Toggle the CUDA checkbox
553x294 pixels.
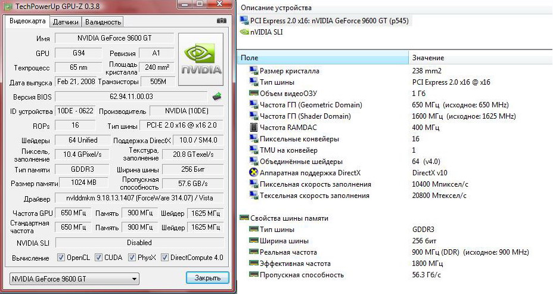pyautogui.click(x=98, y=257)
